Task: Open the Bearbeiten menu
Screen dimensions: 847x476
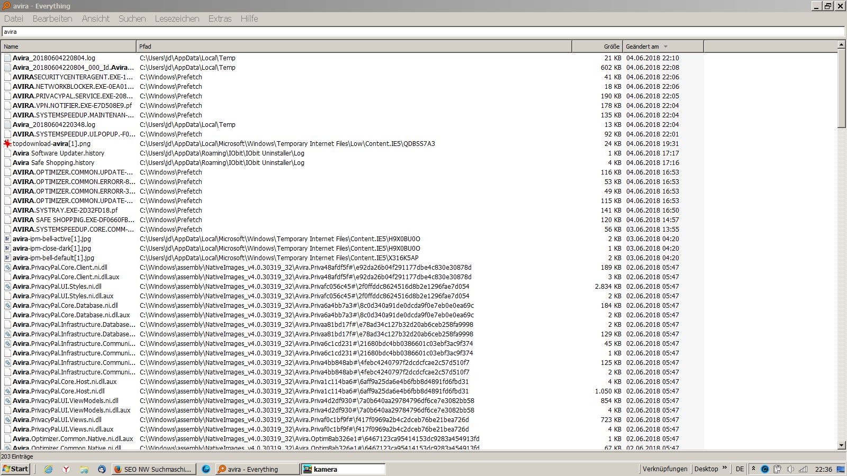Action: point(52,19)
